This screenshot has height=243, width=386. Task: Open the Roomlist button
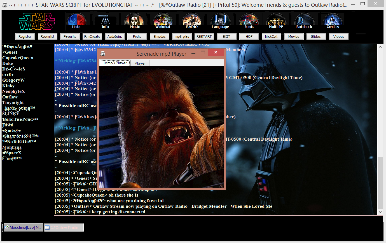point(48,37)
